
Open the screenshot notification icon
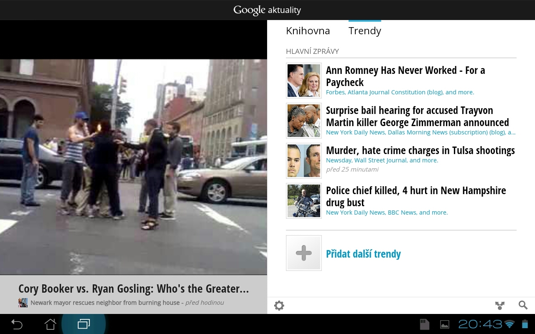point(444,324)
